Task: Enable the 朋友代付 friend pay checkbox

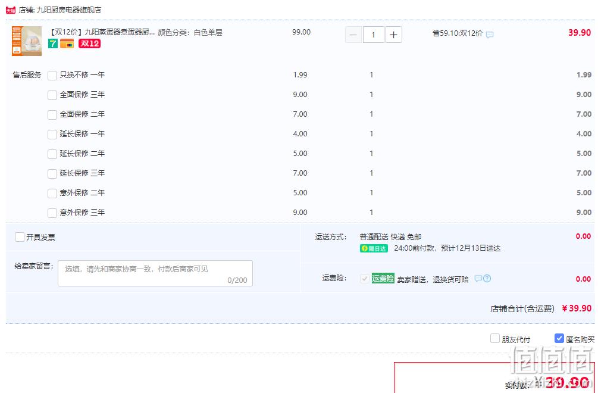Action: pyautogui.click(x=494, y=338)
